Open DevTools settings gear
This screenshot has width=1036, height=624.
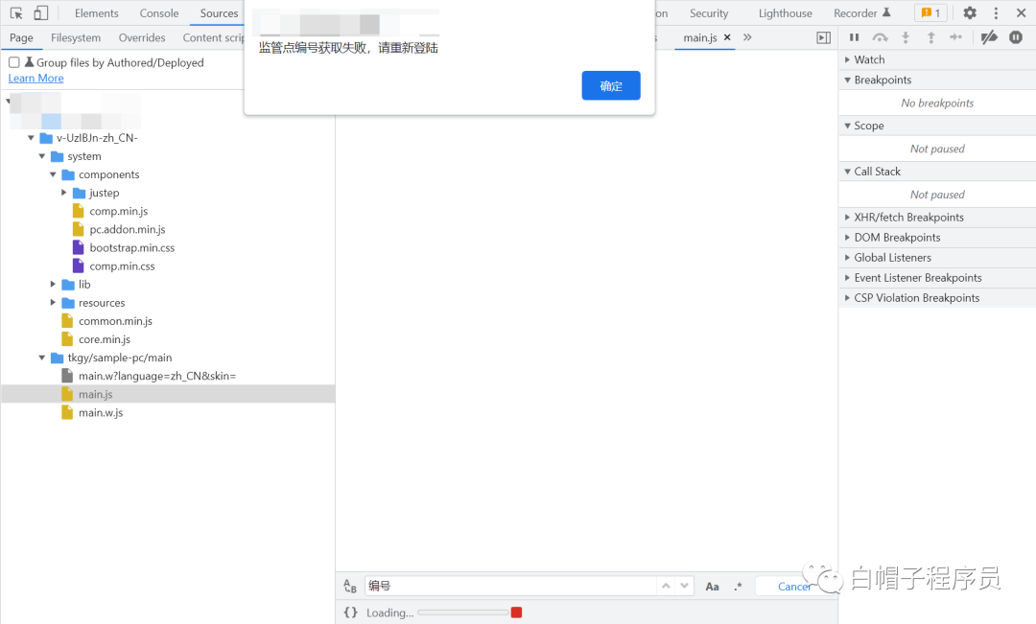coord(969,13)
